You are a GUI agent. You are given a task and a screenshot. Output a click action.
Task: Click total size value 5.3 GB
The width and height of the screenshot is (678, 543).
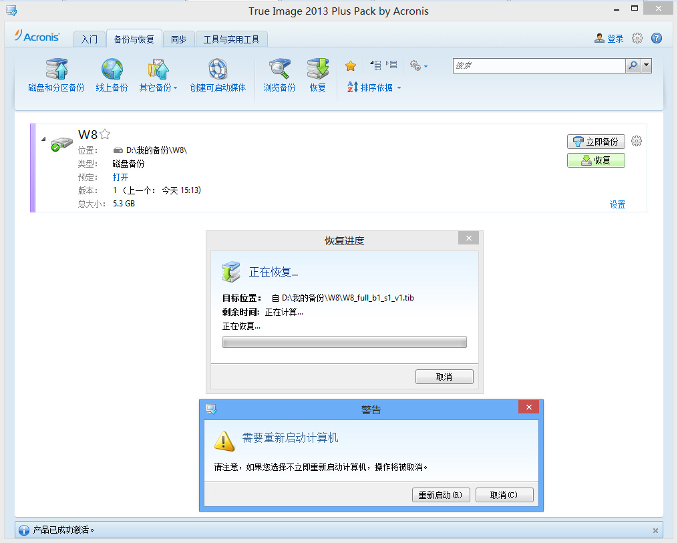point(124,203)
